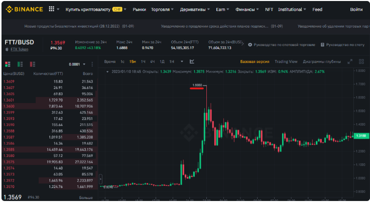
Task: Expand the Institutional menu
Action: (x=292, y=9)
